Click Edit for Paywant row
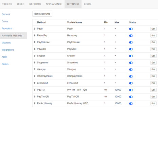This screenshot has height=158, width=158. (x=153, y=49)
